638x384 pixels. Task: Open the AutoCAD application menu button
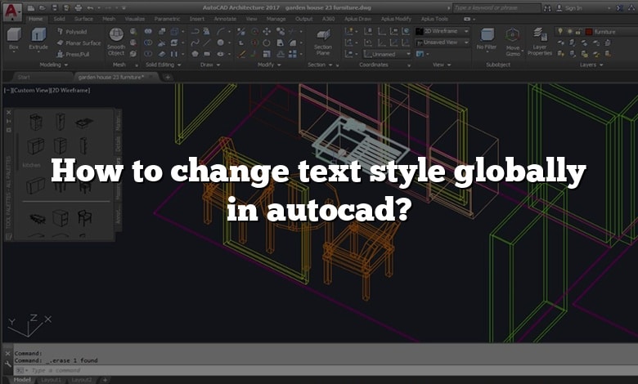(11, 11)
